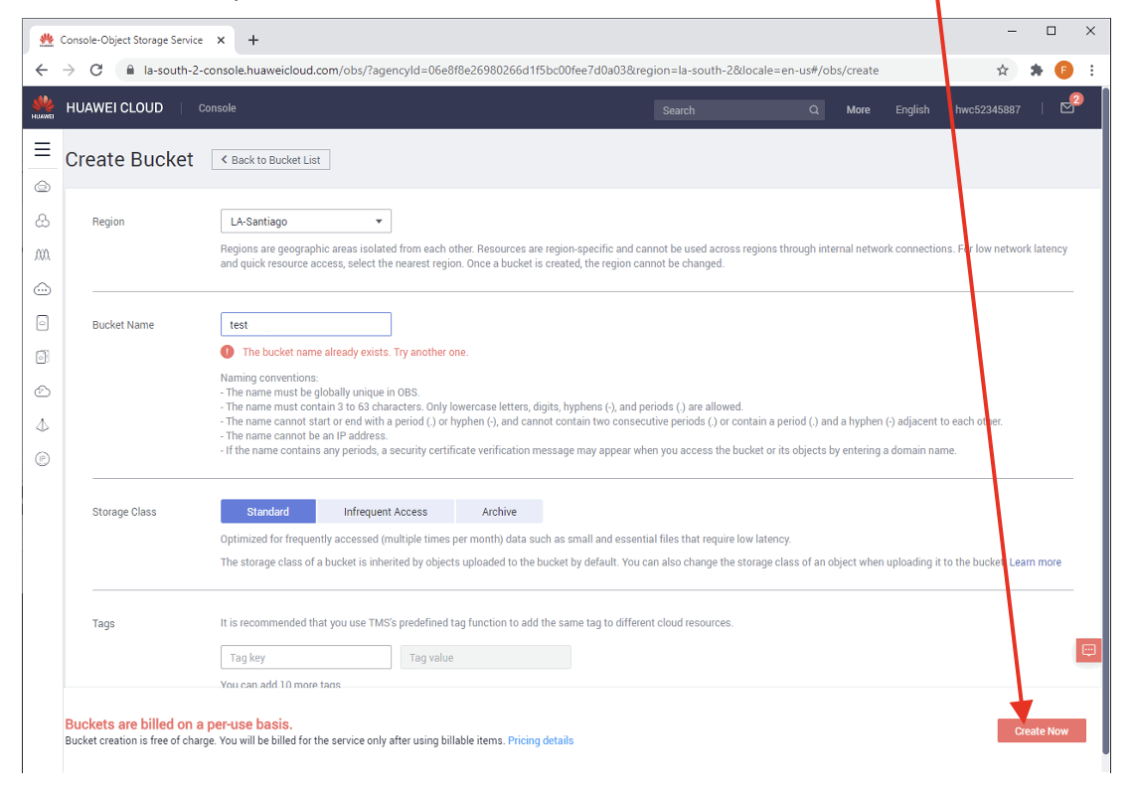
Task: Open the feedback chat icon
Action: tap(1088, 650)
